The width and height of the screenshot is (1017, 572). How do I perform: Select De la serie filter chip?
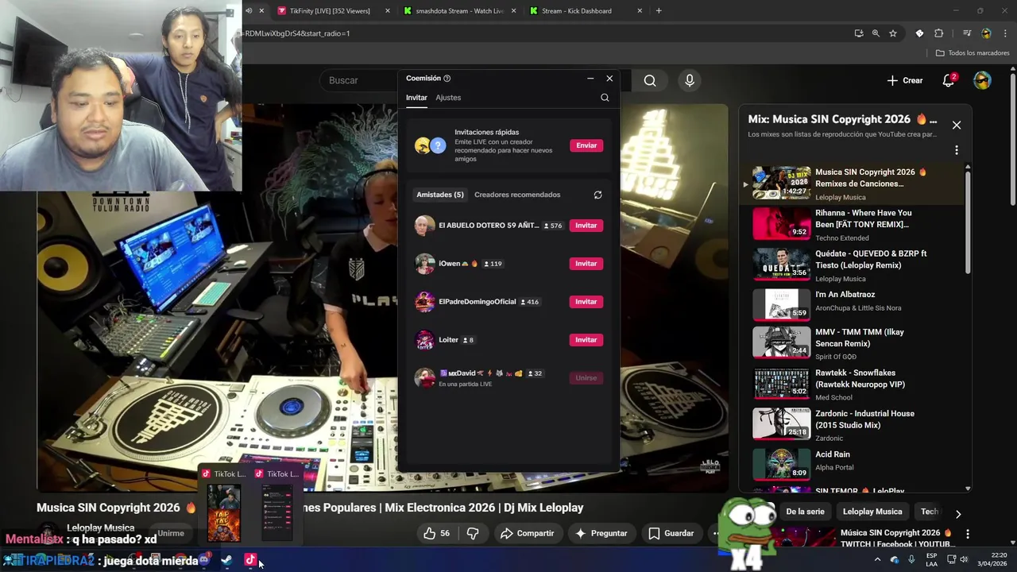(805, 512)
